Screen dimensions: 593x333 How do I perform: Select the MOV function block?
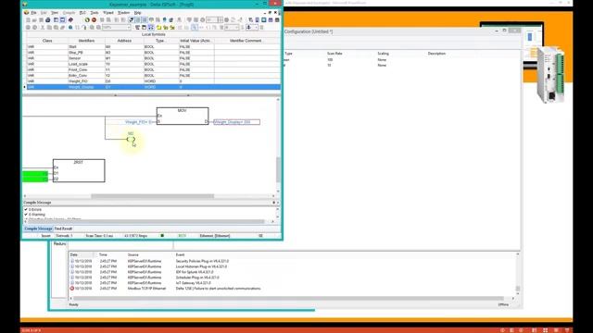click(x=183, y=116)
